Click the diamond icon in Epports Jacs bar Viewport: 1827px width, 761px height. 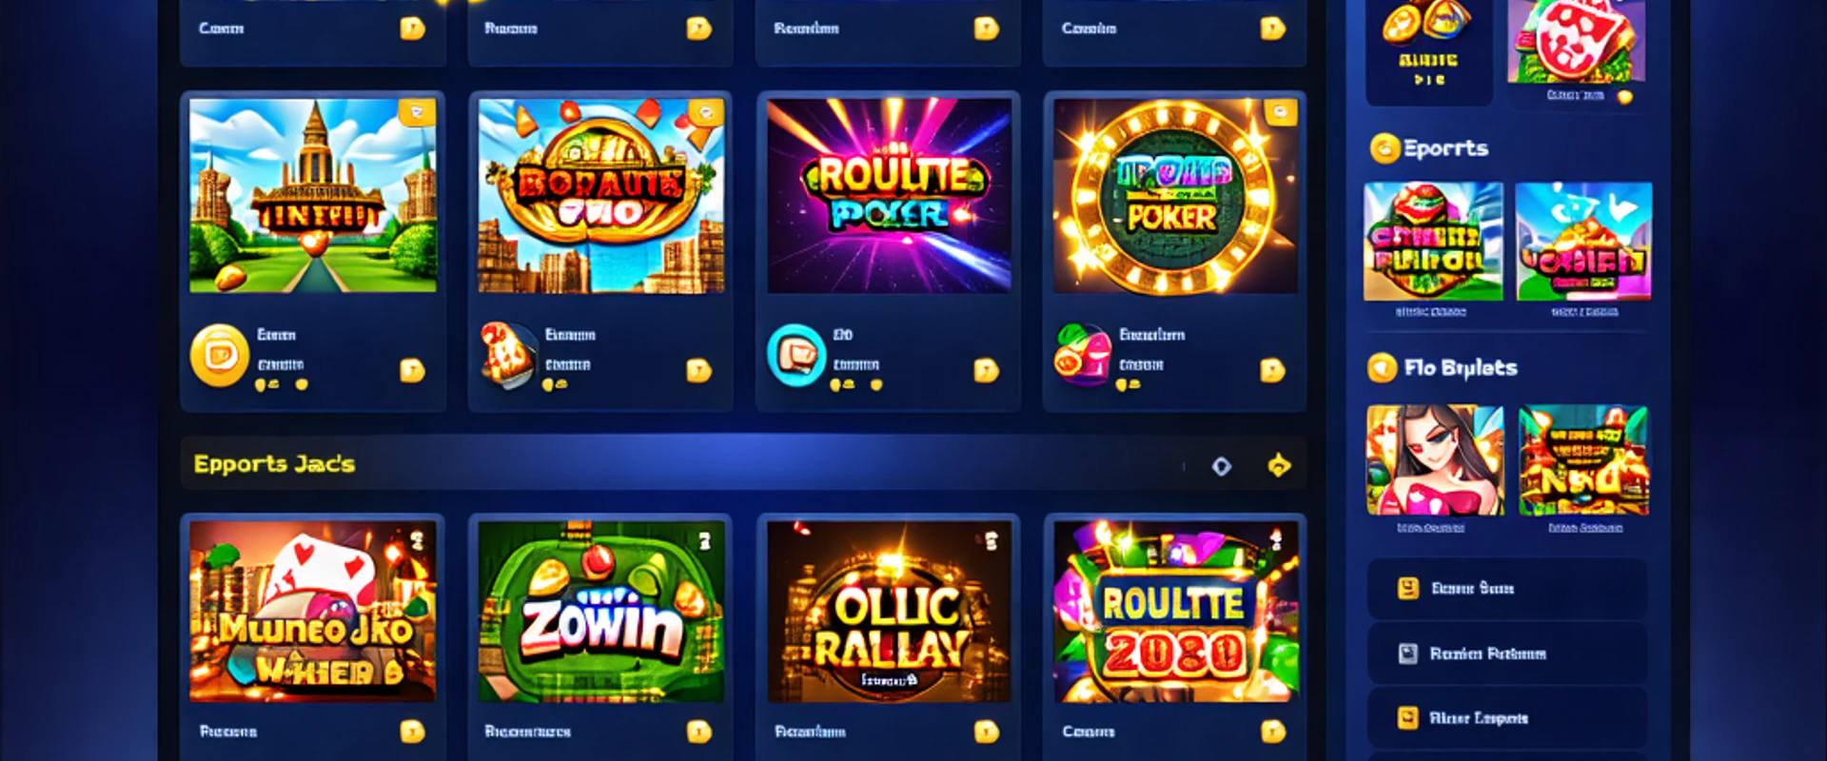tap(1222, 465)
